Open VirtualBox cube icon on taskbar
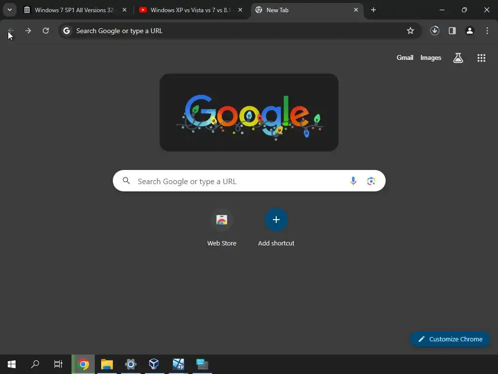 [x=154, y=364]
